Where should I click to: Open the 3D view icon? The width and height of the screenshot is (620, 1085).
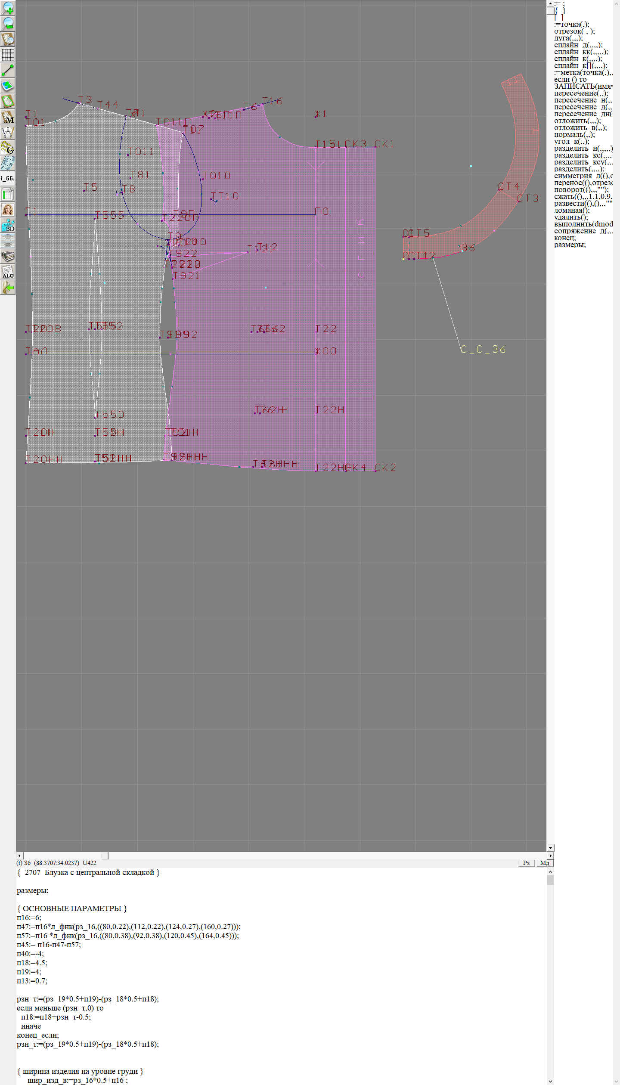(8, 225)
